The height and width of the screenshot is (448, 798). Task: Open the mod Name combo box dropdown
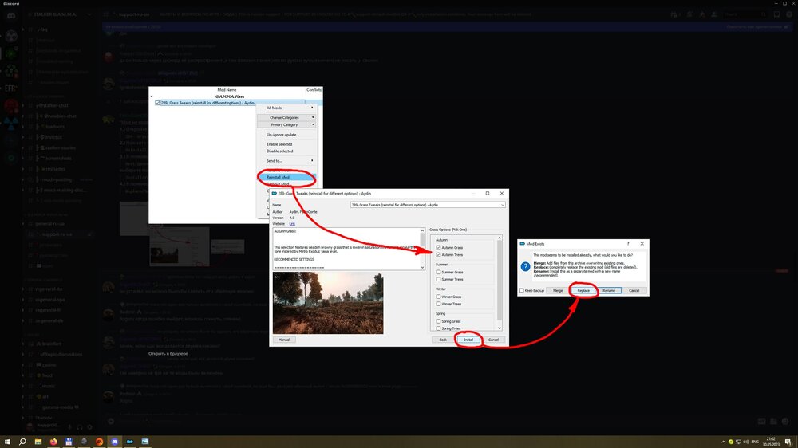pos(502,205)
